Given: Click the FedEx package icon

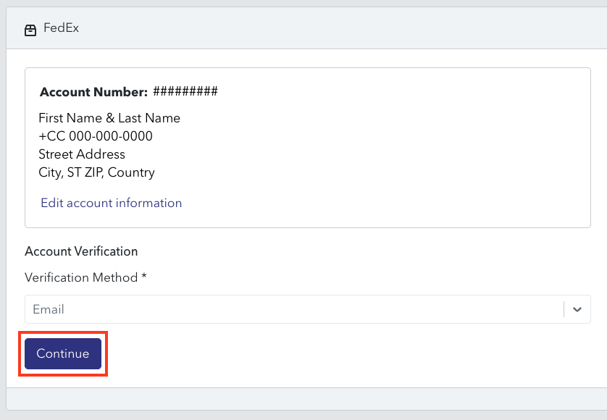Looking at the screenshot, I should pos(30,30).
